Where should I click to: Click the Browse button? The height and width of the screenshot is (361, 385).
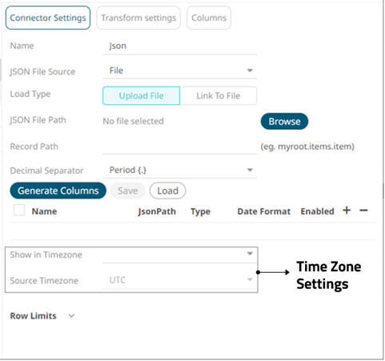tap(284, 122)
